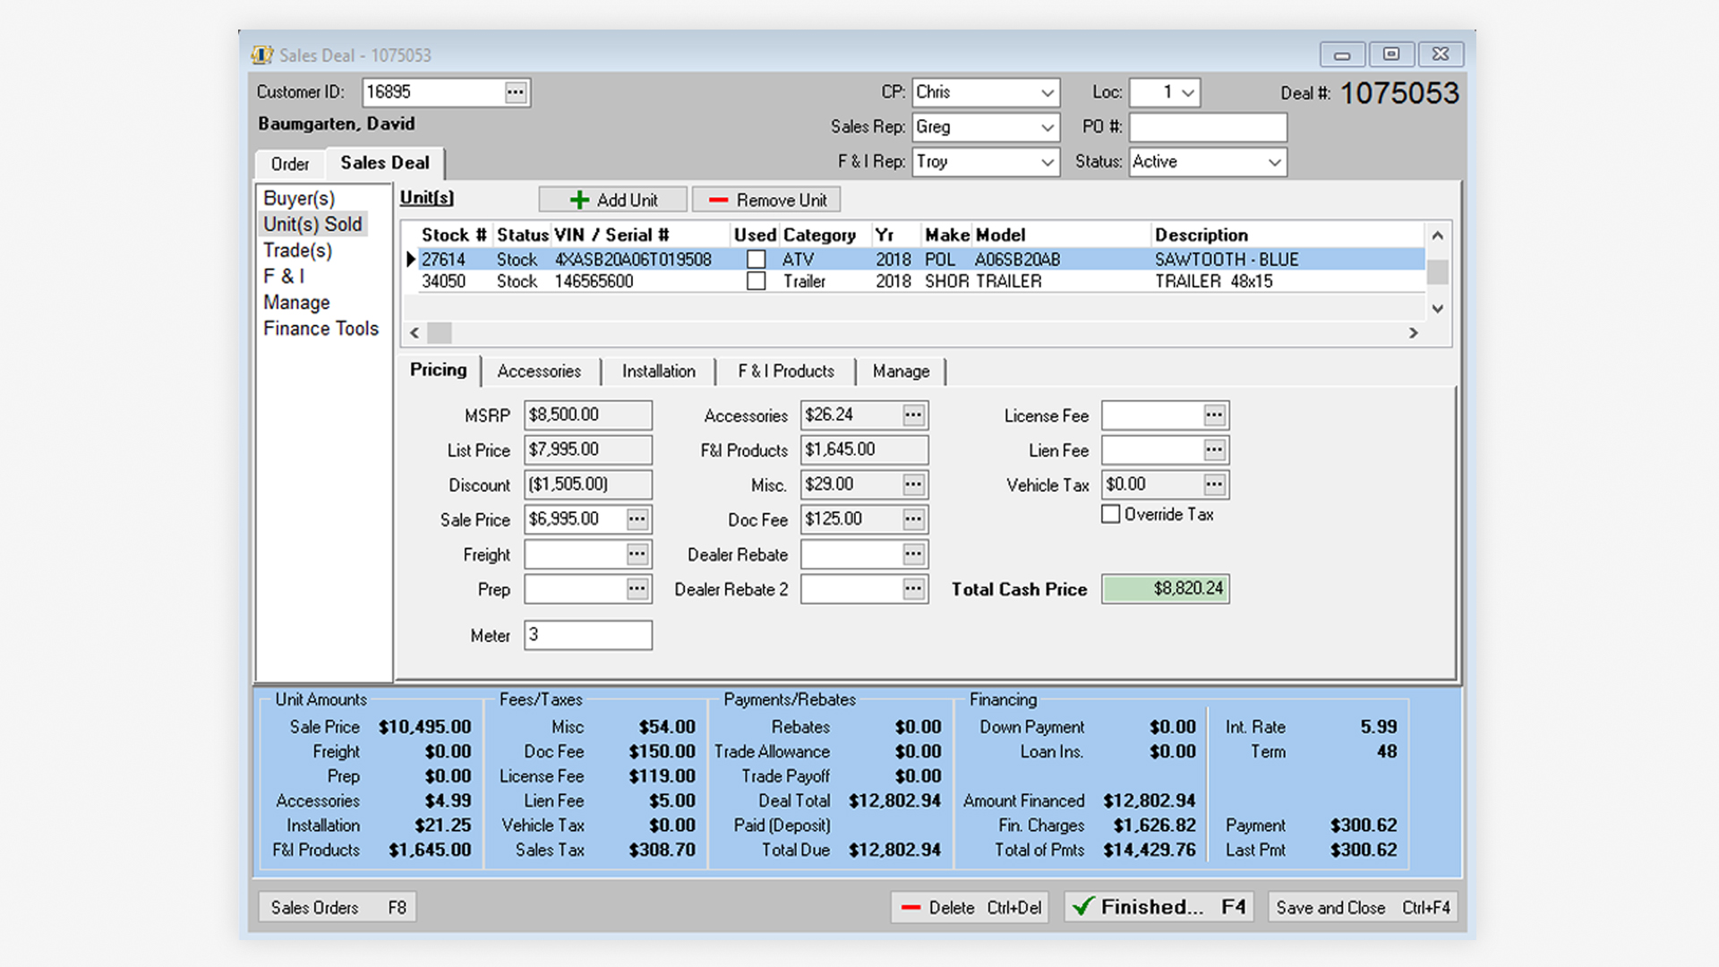
Task: Click the Delete red minus icon
Action: click(x=911, y=906)
